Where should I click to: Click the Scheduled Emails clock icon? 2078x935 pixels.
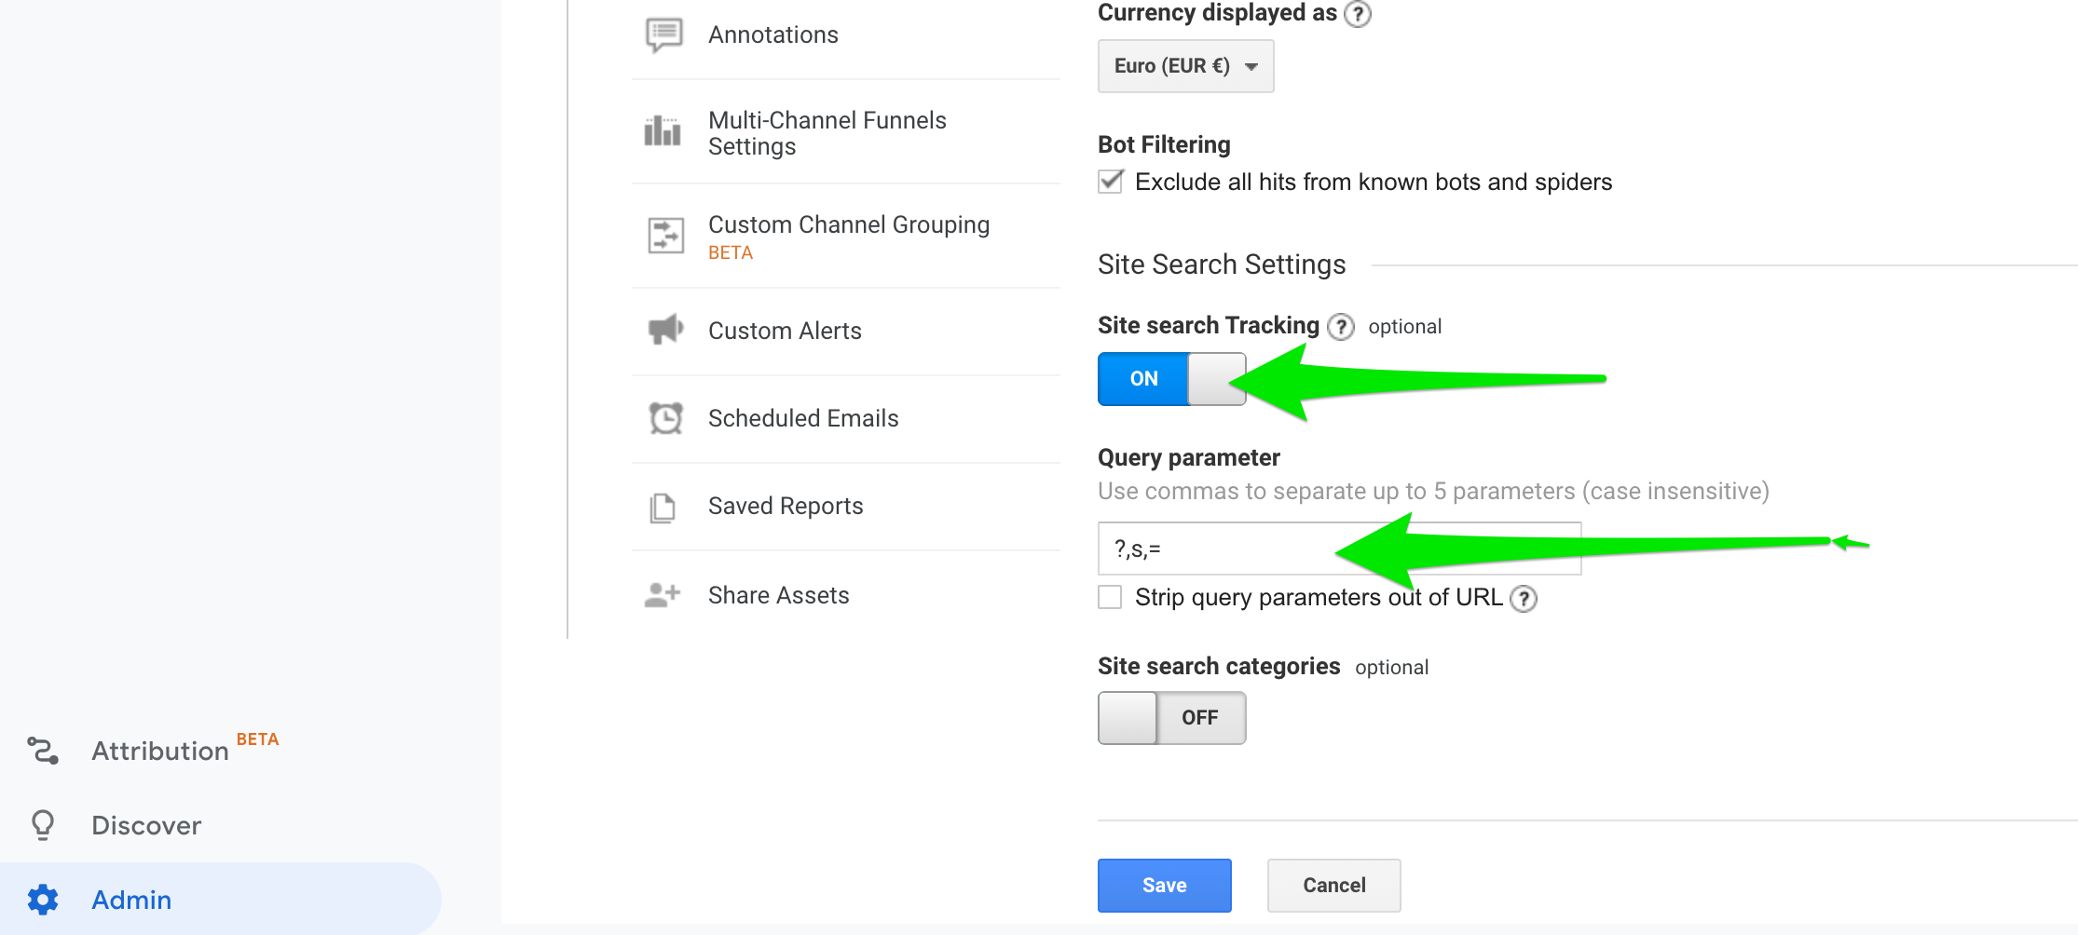click(665, 418)
